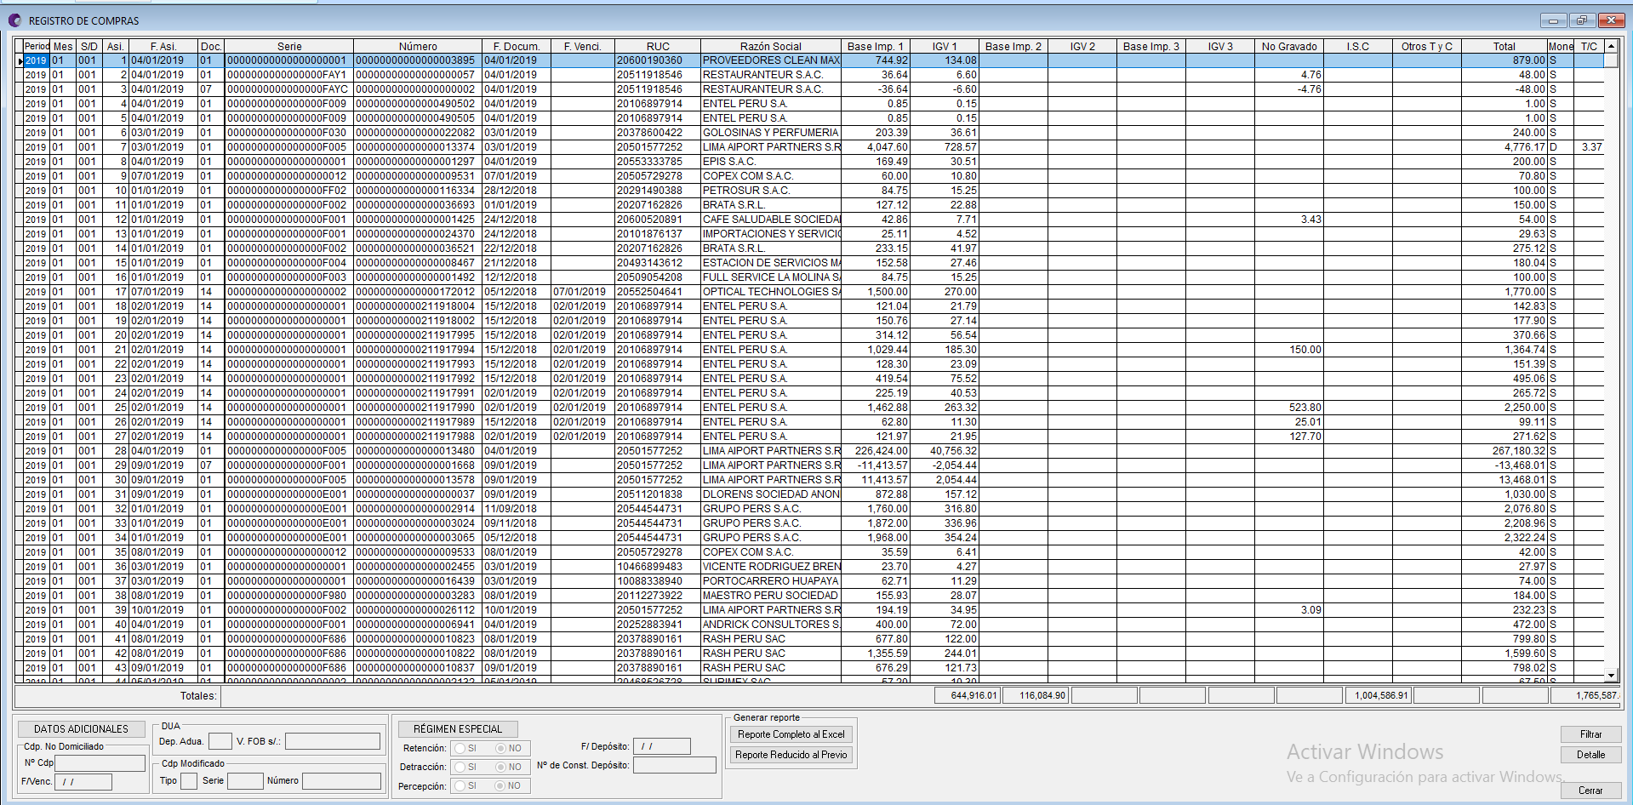The height and width of the screenshot is (805, 1633).
Task: Click the Base Imp. 1 column header
Action: [876, 47]
